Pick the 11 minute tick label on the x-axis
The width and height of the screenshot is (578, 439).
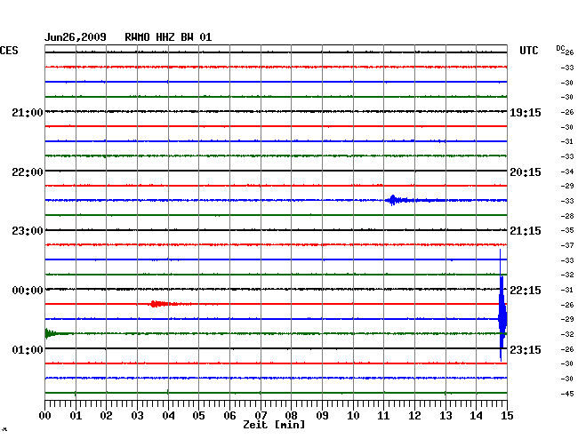pos(383,416)
